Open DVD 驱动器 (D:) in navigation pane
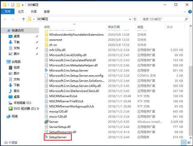Viewport: 193px width, 146px height. pyautogui.click(x=26, y=108)
